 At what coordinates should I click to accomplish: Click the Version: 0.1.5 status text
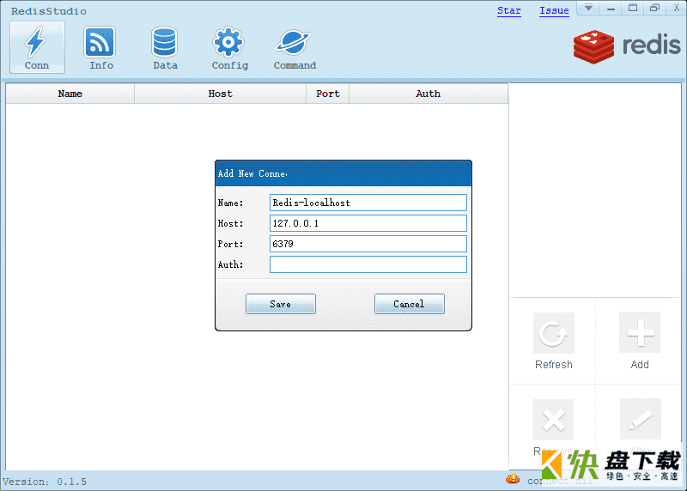coord(45,482)
